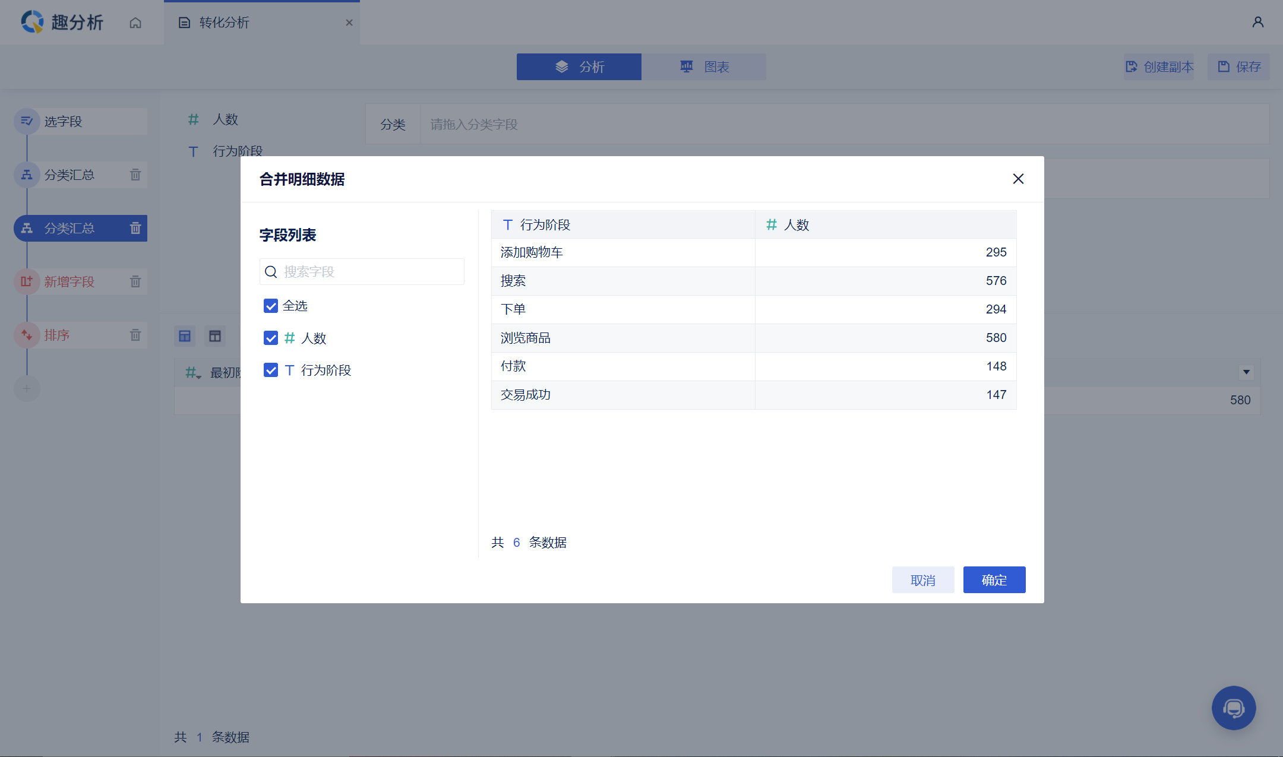The height and width of the screenshot is (757, 1283).
Task: Delete the 新增字段 step via trash icon
Action: tap(135, 281)
